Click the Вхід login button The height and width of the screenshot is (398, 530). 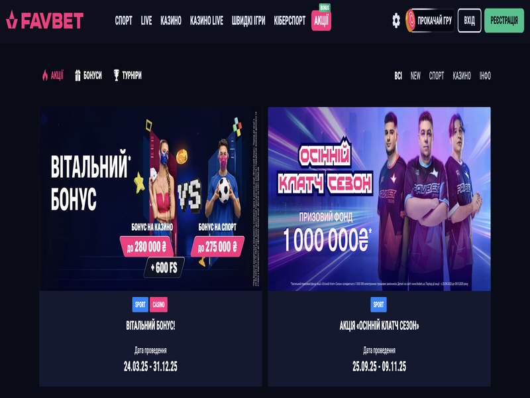[469, 21]
